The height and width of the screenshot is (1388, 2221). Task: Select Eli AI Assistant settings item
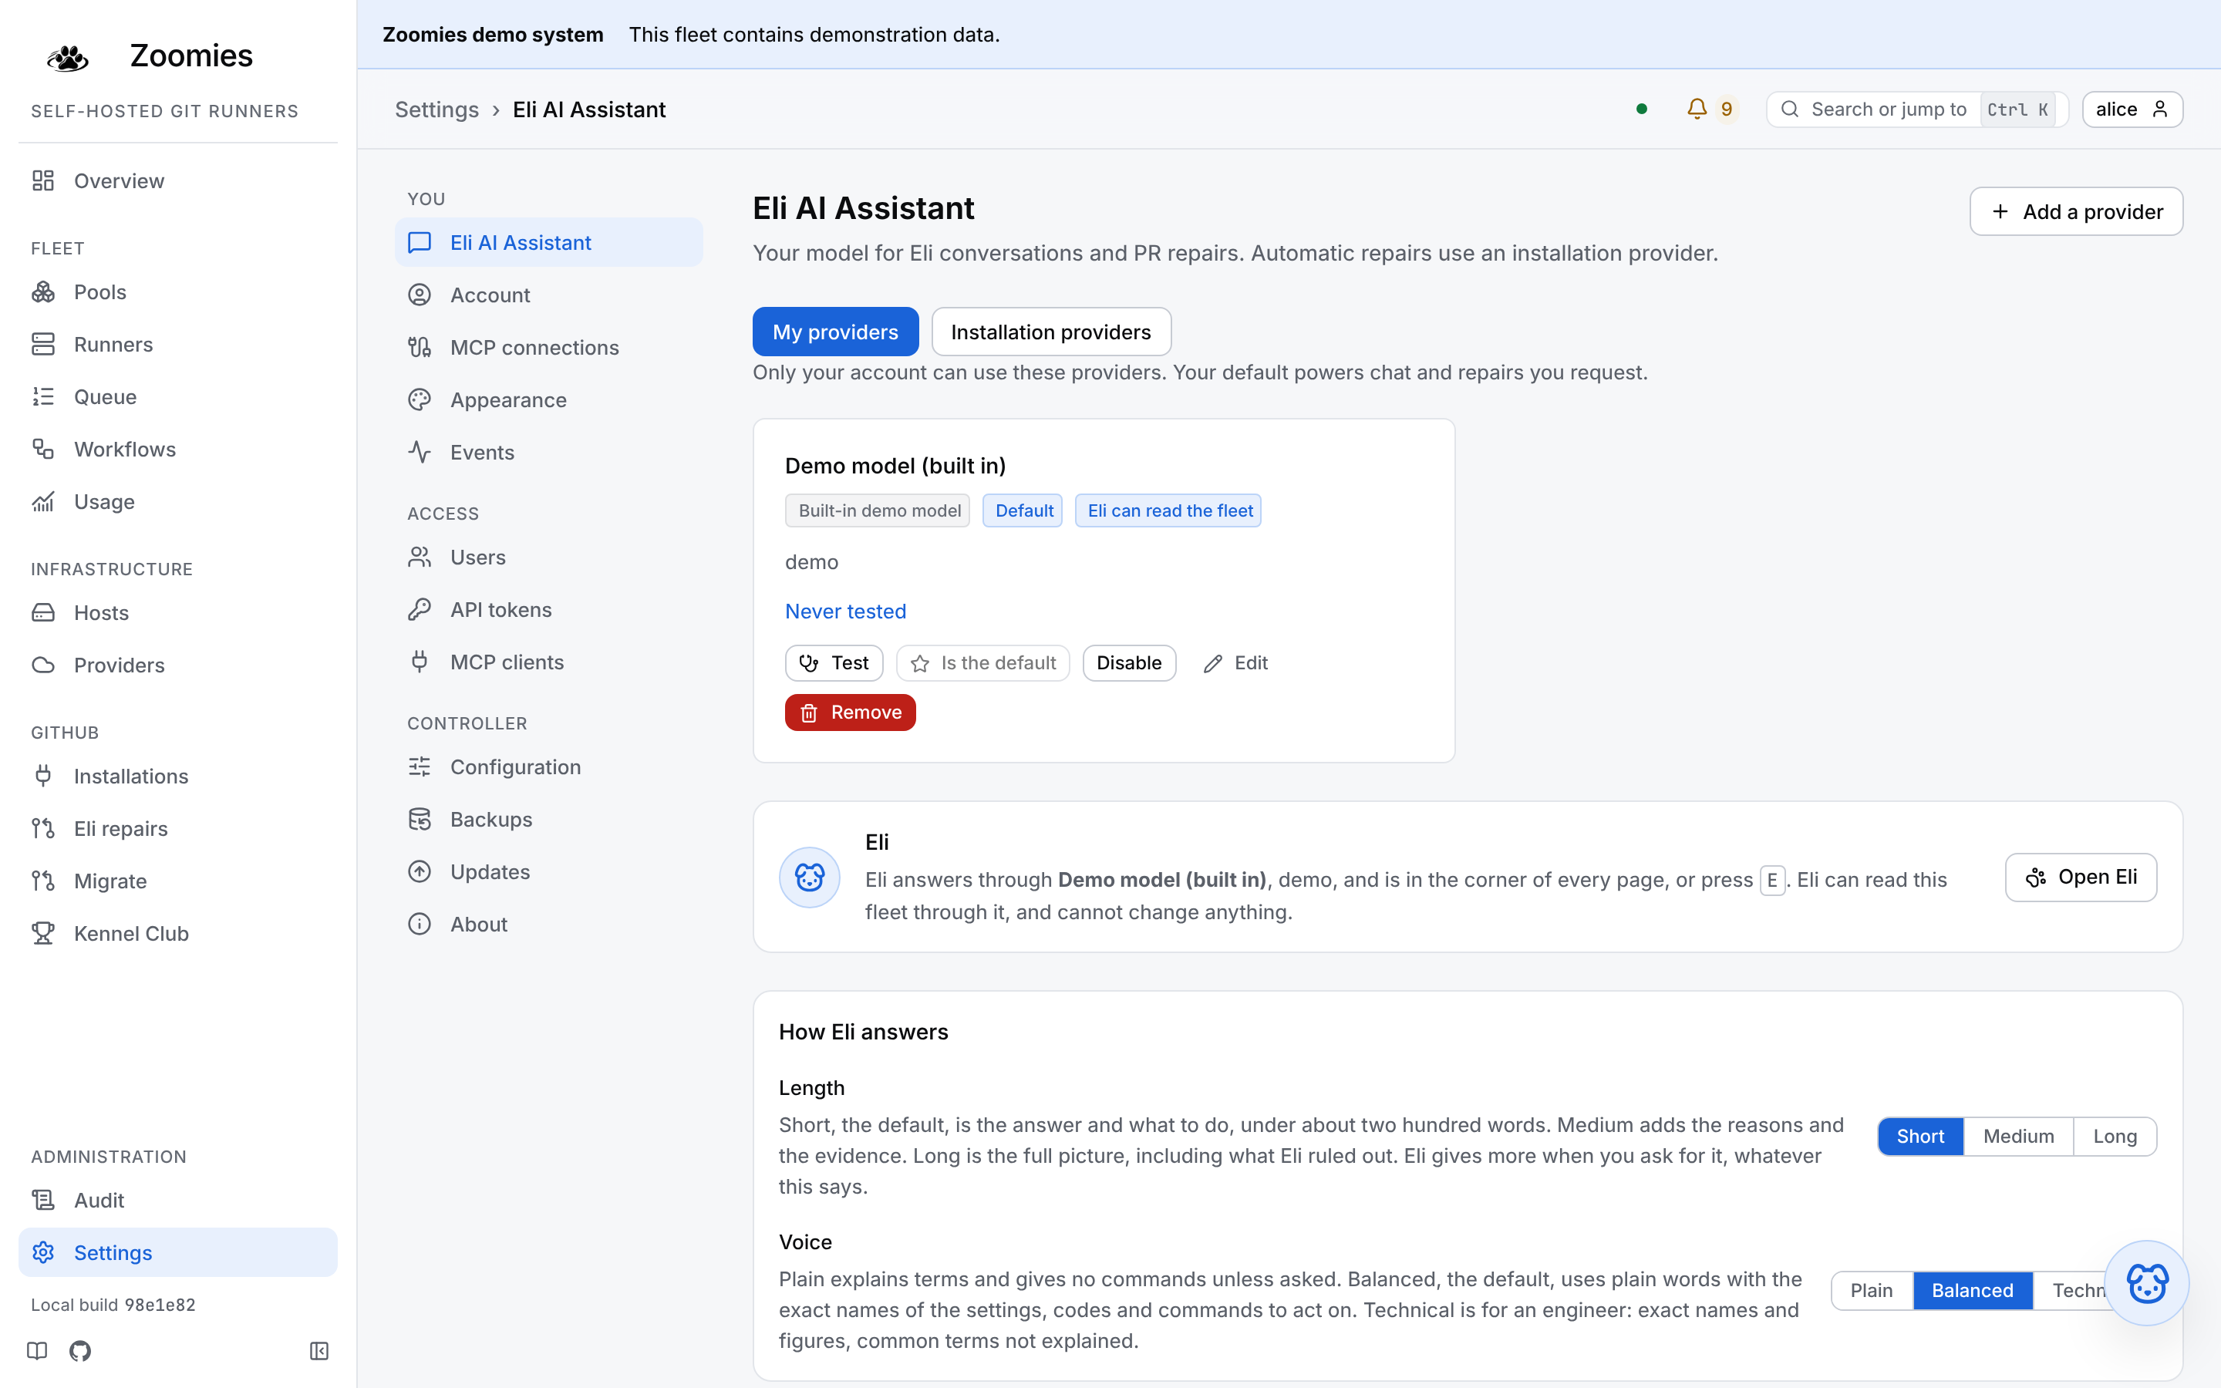tap(549, 242)
